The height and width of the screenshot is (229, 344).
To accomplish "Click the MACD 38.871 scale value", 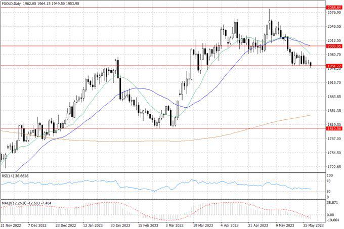I will (333, 202).
